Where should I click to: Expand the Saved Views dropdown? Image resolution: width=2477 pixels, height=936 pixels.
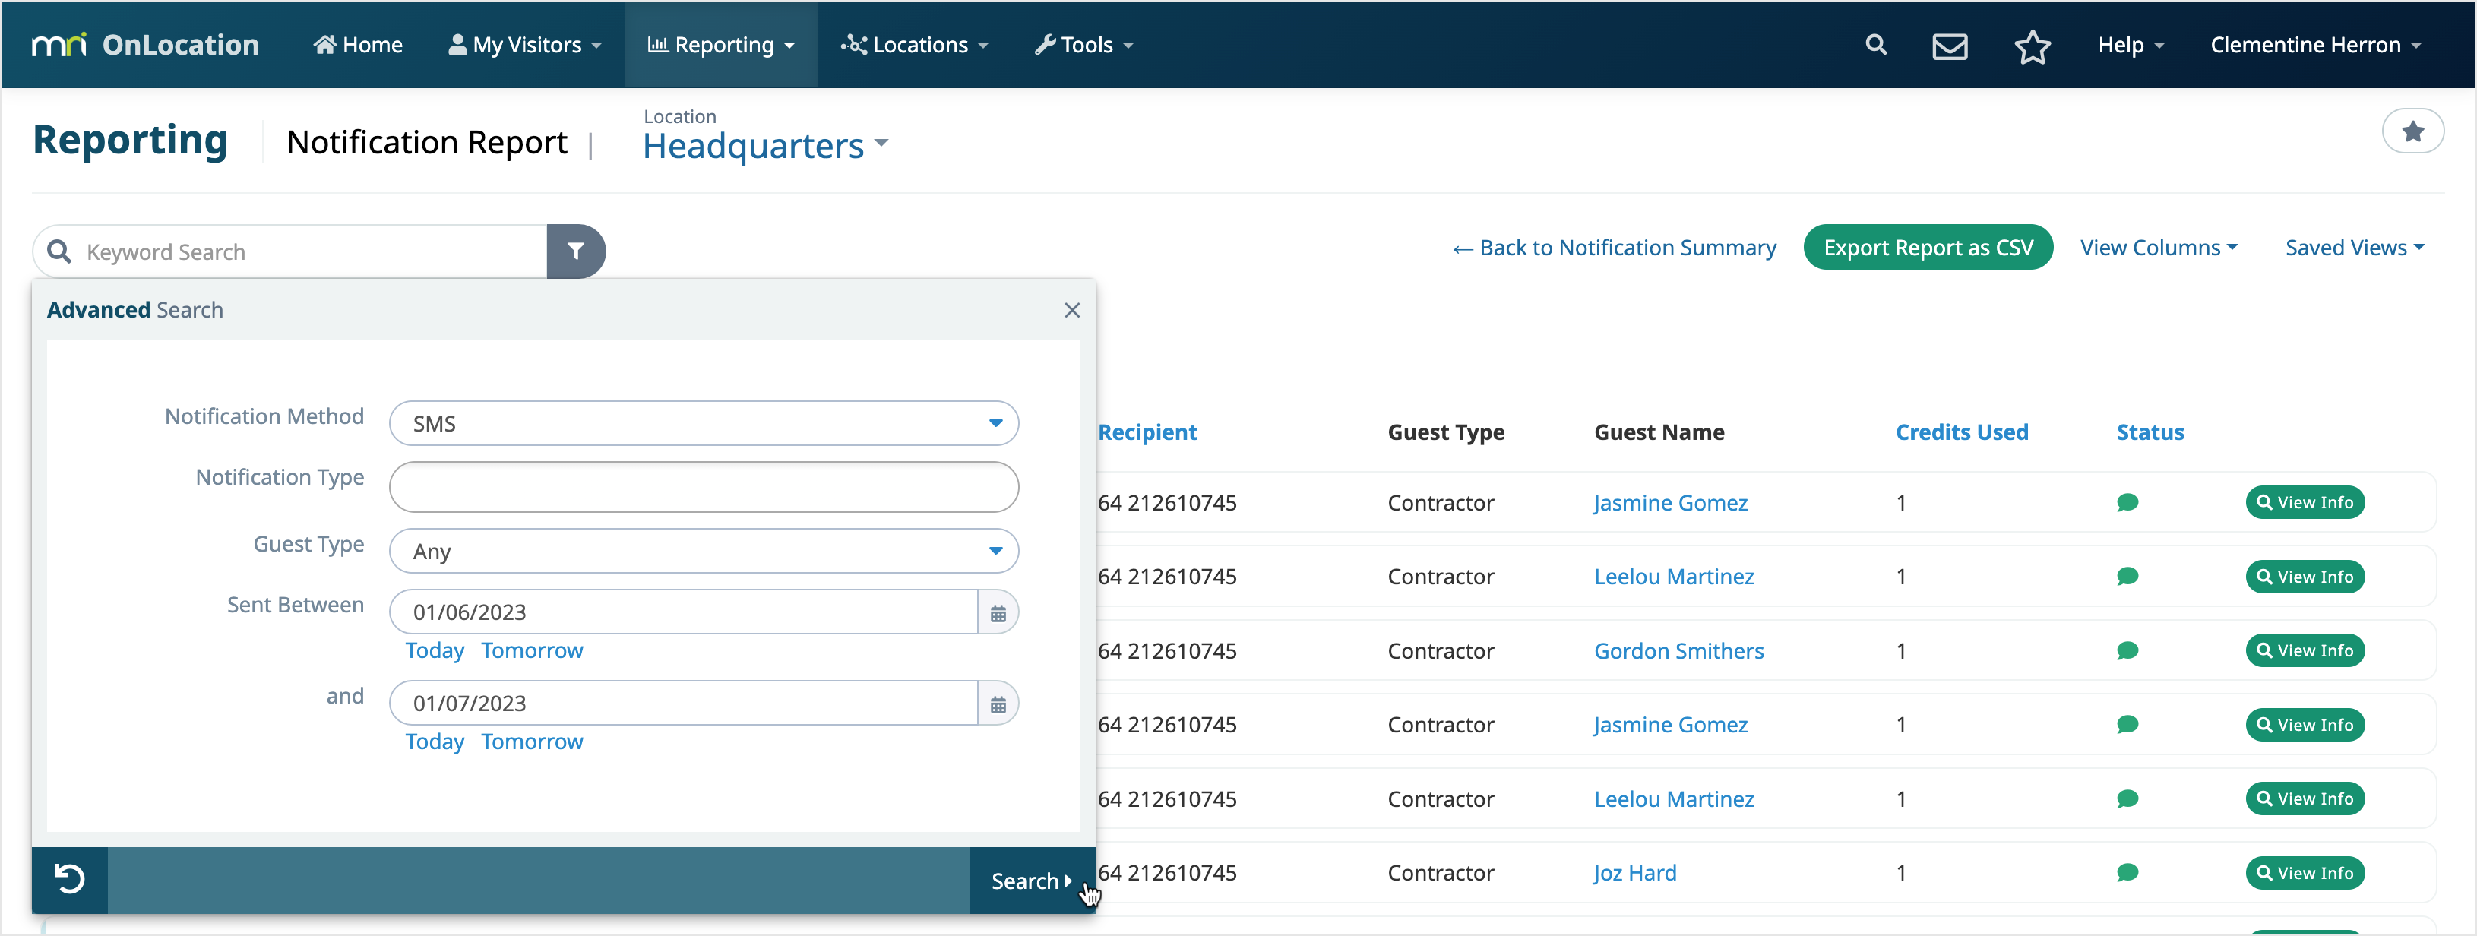2354,248
